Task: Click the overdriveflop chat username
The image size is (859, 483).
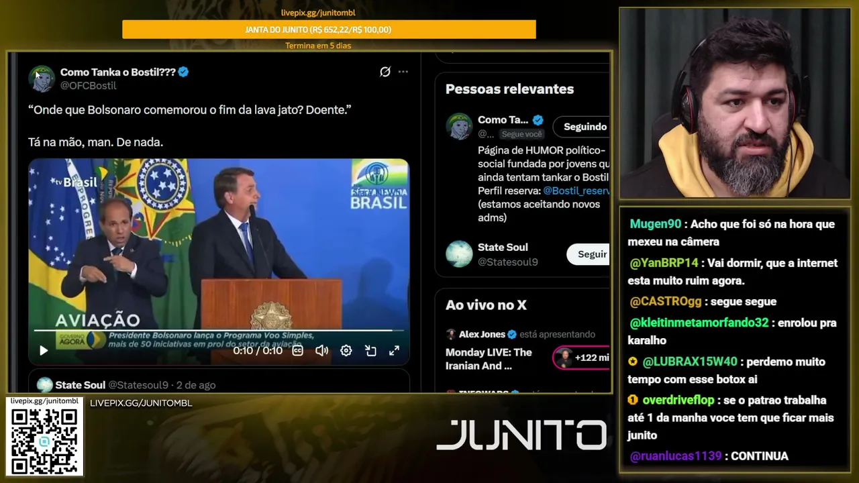Action: pos(679,400)
